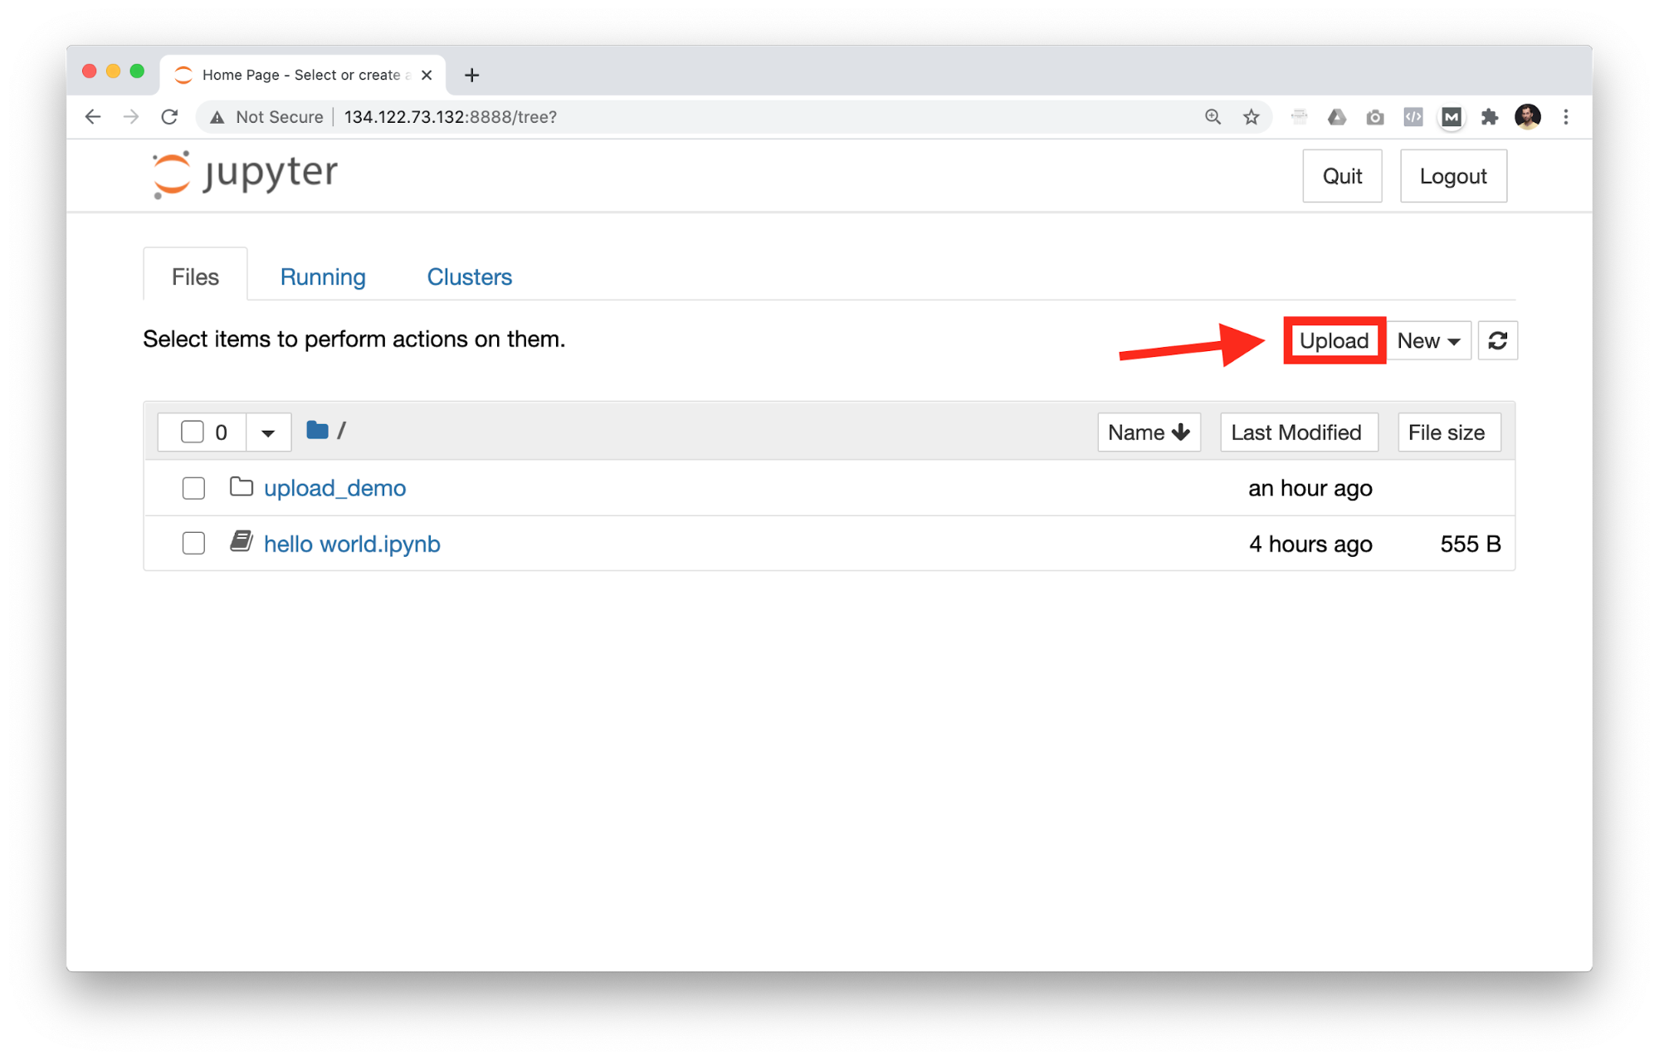Image resolution: width=1659 pixels, height=1060 pixels.
Task: Click the Logout button
Action: [1453, 176]
